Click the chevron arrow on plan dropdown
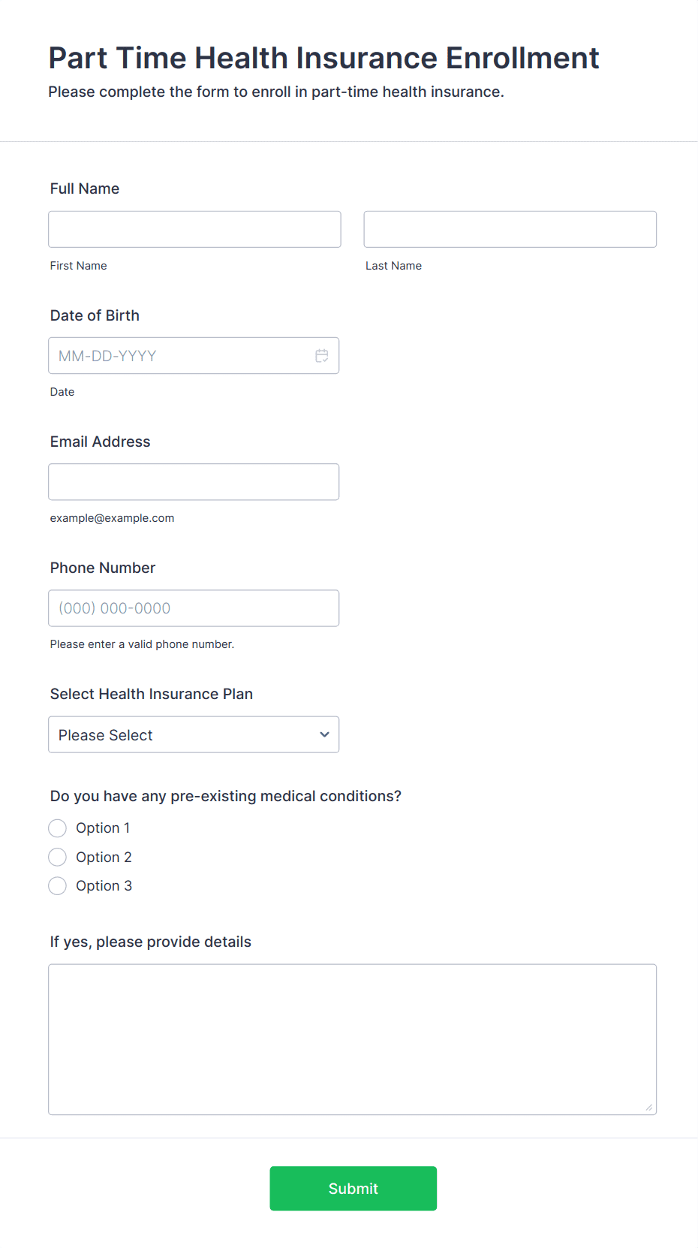 [324, 734]
